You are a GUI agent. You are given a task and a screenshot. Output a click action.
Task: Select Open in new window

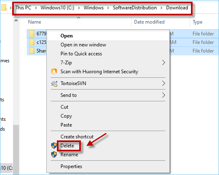click(x=83, y=45)
